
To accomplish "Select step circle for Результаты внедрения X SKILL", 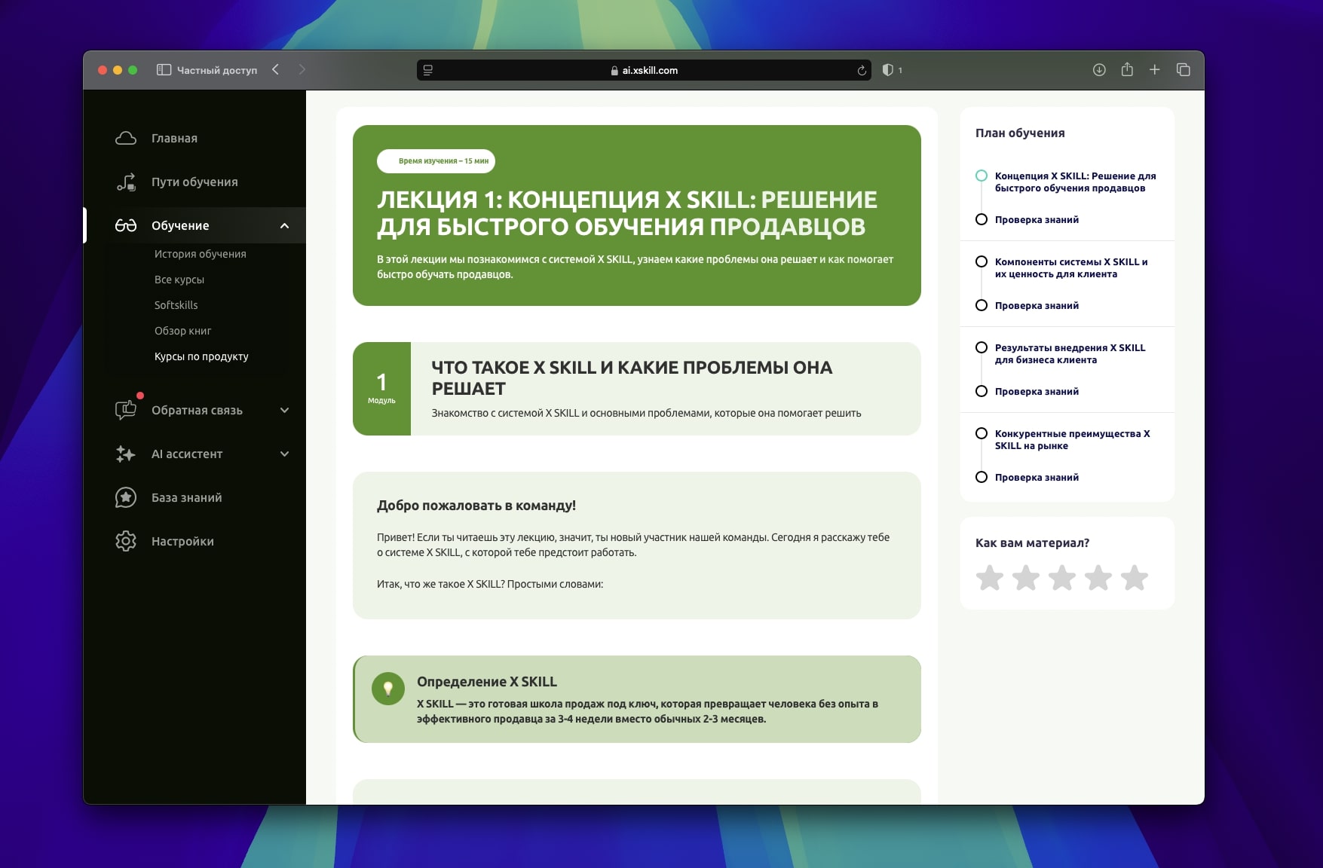I will [982, 347].
